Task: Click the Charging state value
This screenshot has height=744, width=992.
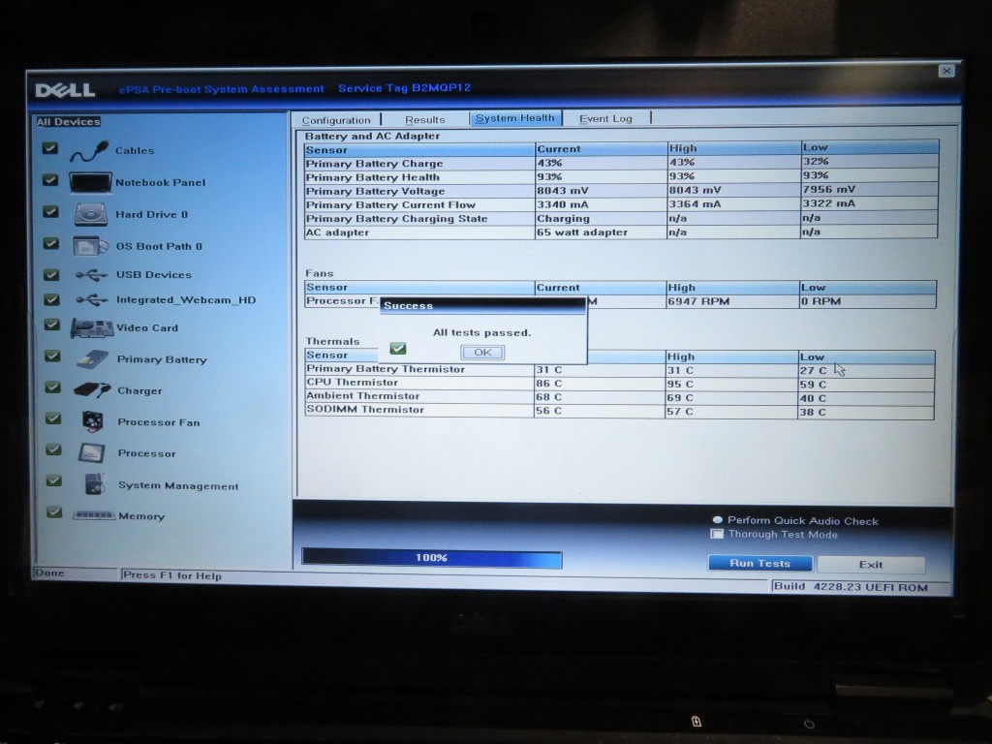Action: (563, 218)
